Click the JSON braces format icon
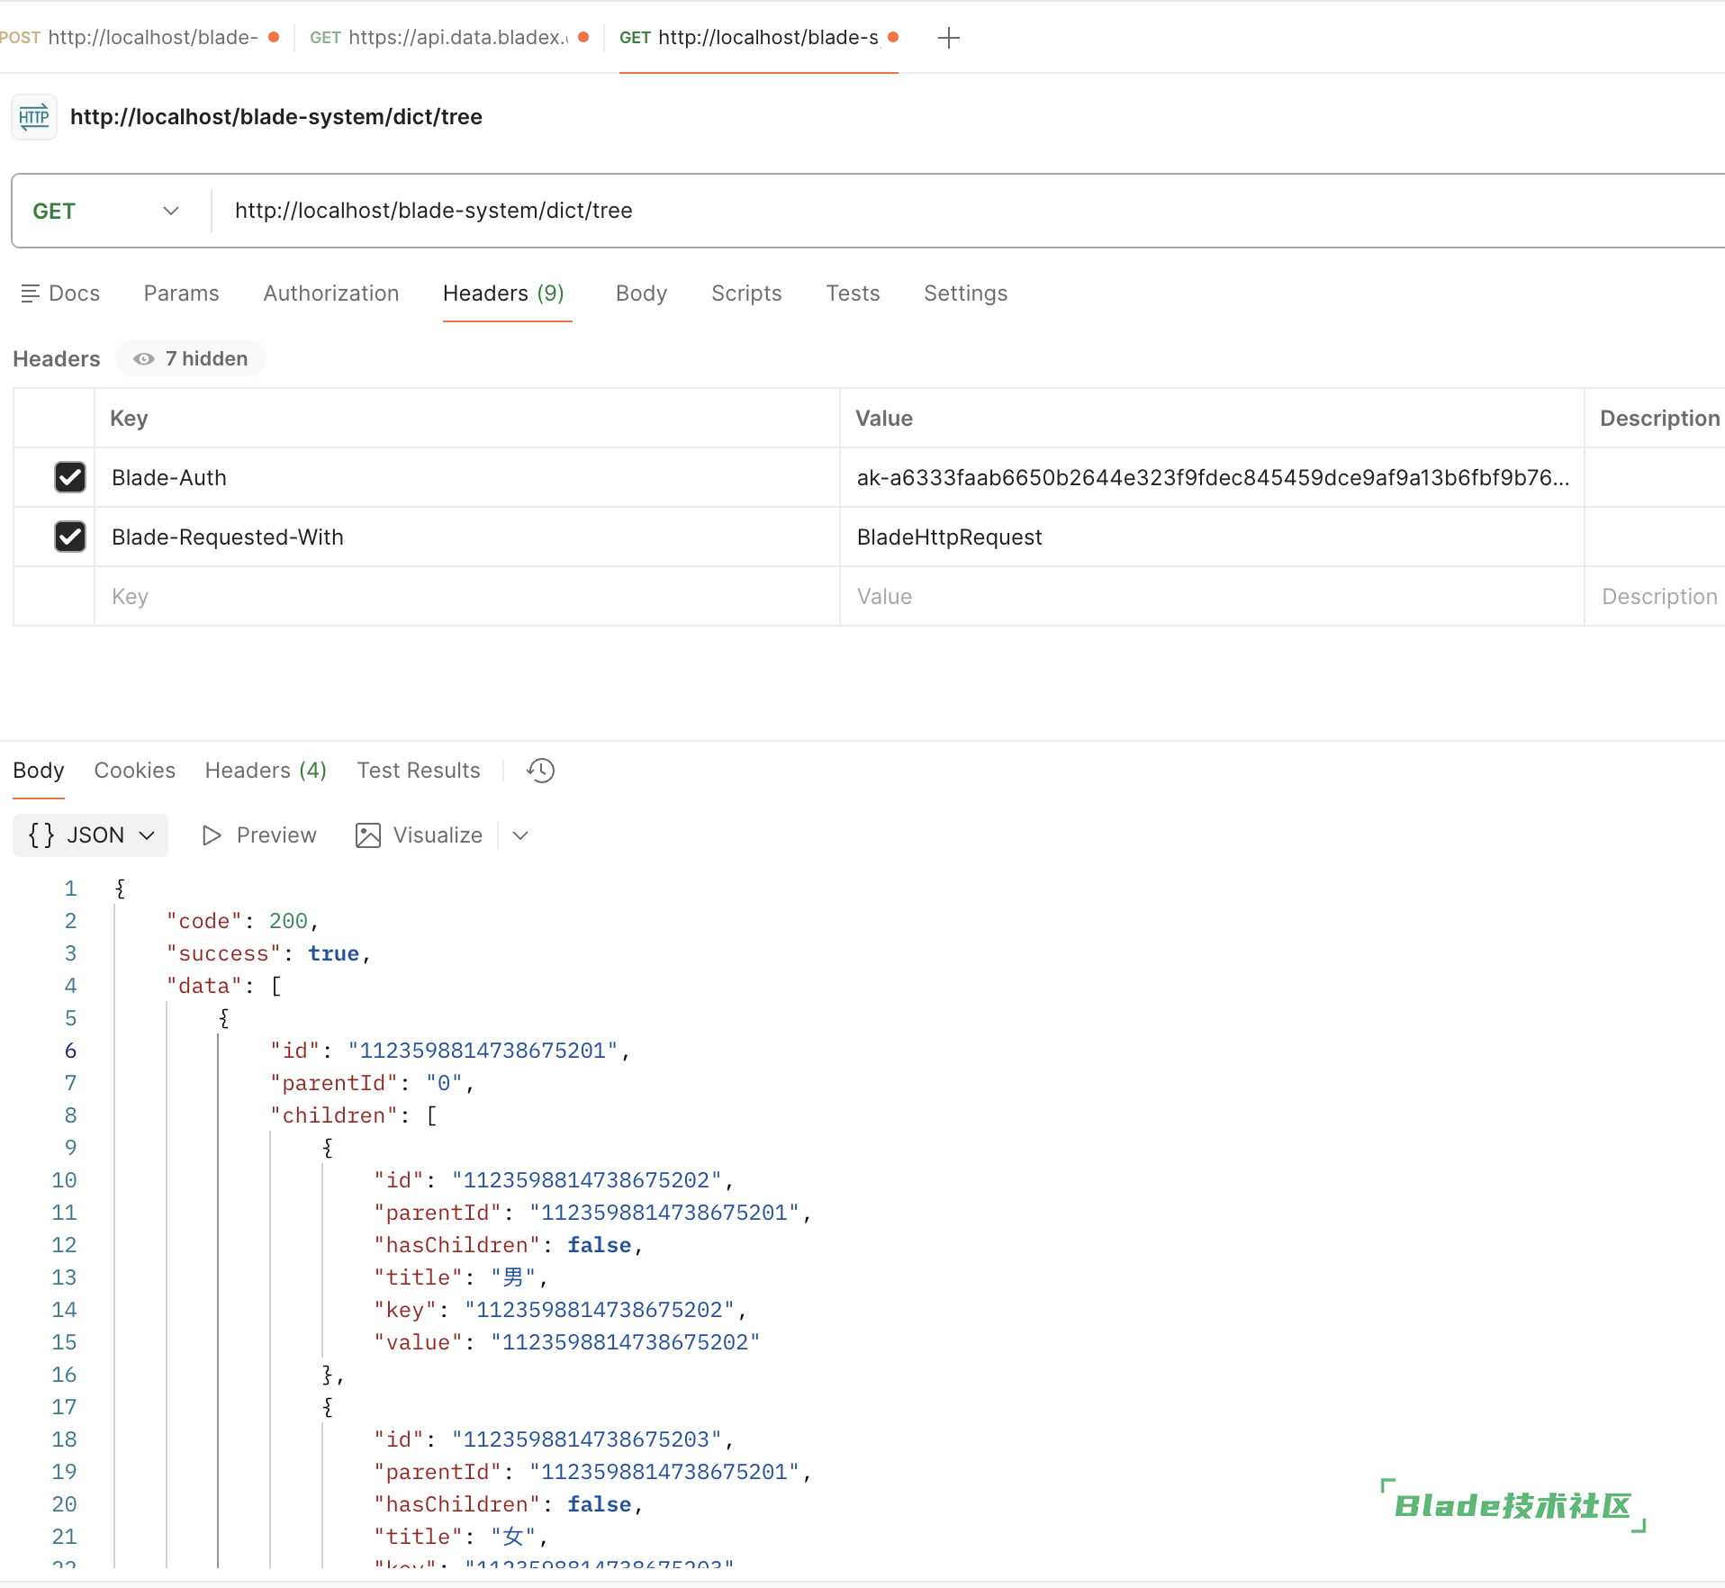 pyautogui.click(x=41, y=835)
